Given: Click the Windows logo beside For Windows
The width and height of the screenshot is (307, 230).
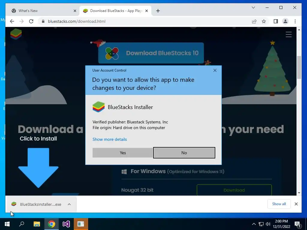Looking at the screenshot, I should pyautogui.click(x=124, y=172).
